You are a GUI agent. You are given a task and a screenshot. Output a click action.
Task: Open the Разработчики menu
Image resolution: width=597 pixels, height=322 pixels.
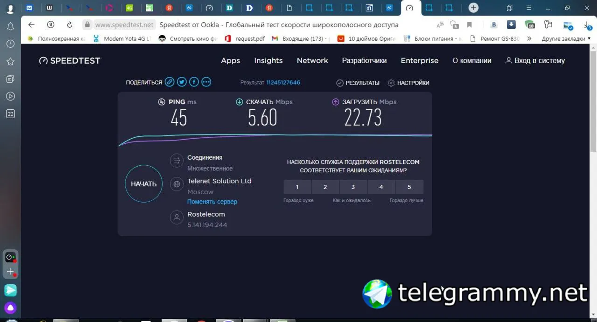(x=364, y=61)
